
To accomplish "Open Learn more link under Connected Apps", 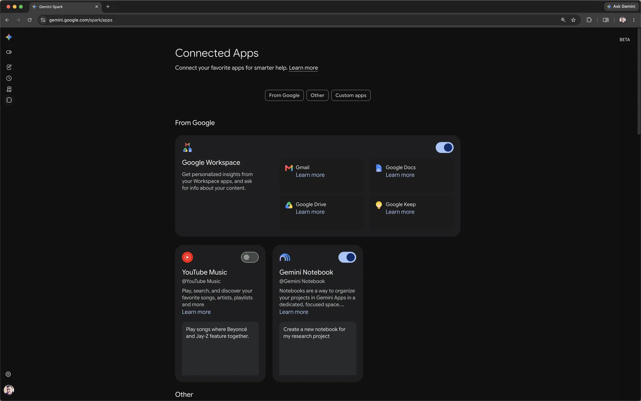I will pos(303,68).
